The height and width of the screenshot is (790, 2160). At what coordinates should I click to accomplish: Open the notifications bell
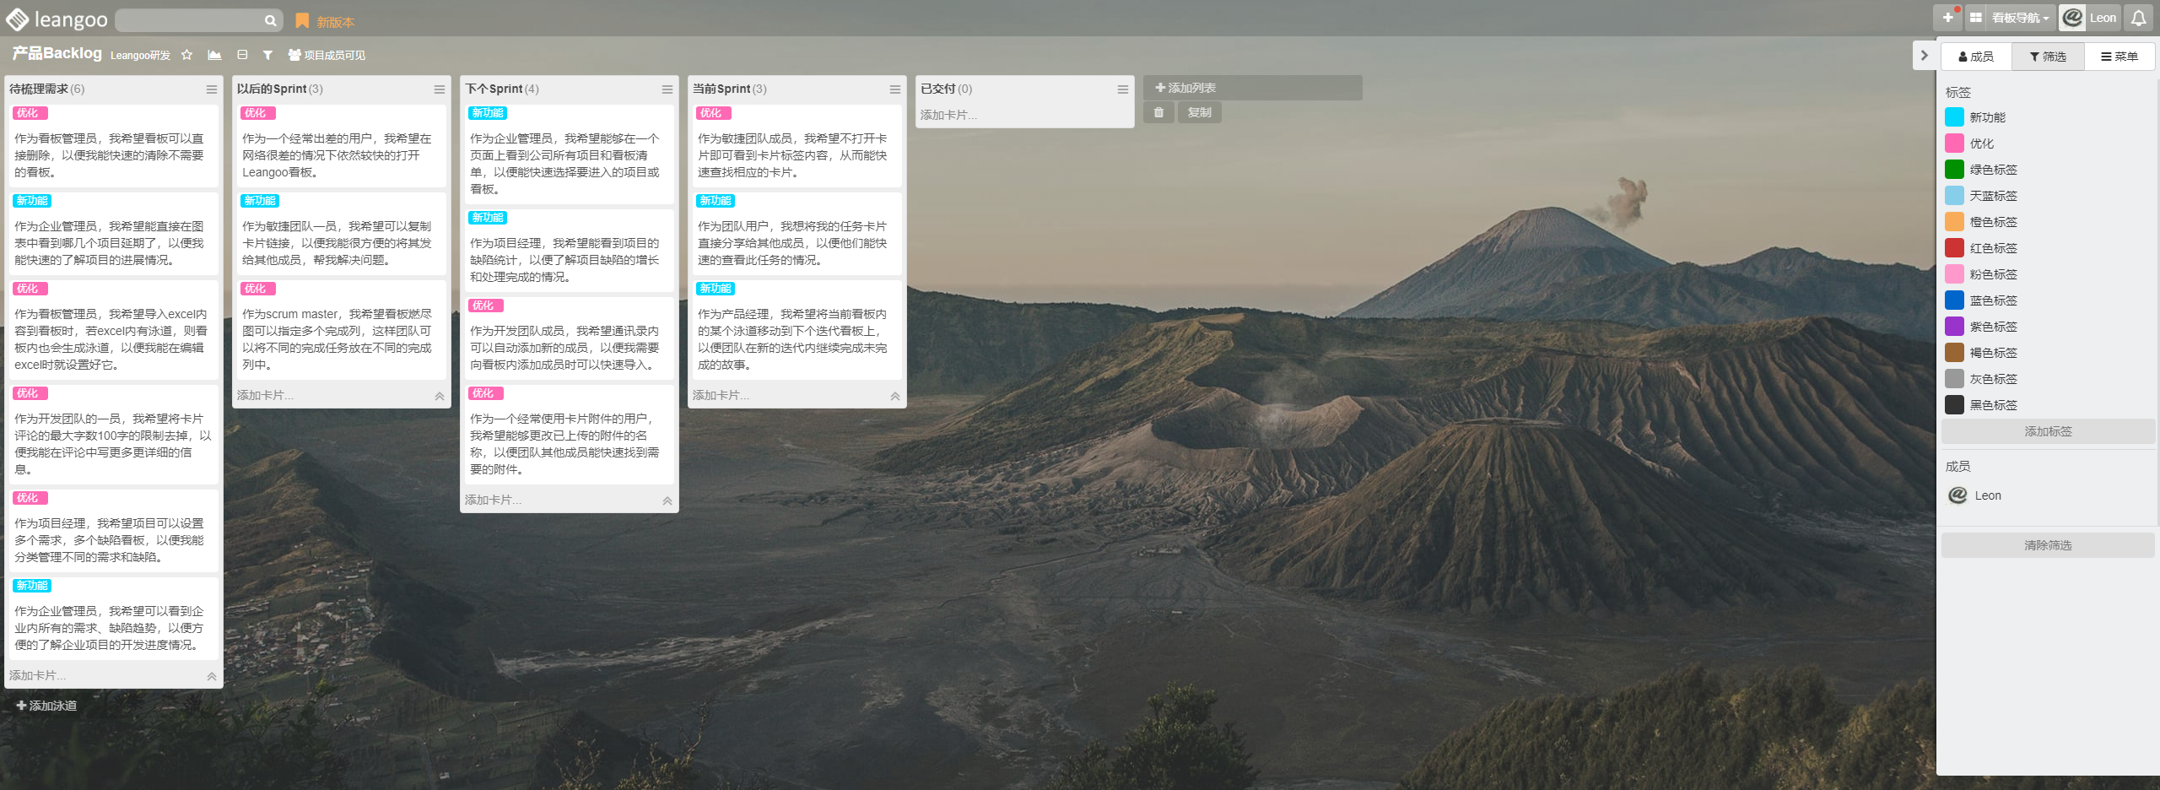[x=2138, y=18]
